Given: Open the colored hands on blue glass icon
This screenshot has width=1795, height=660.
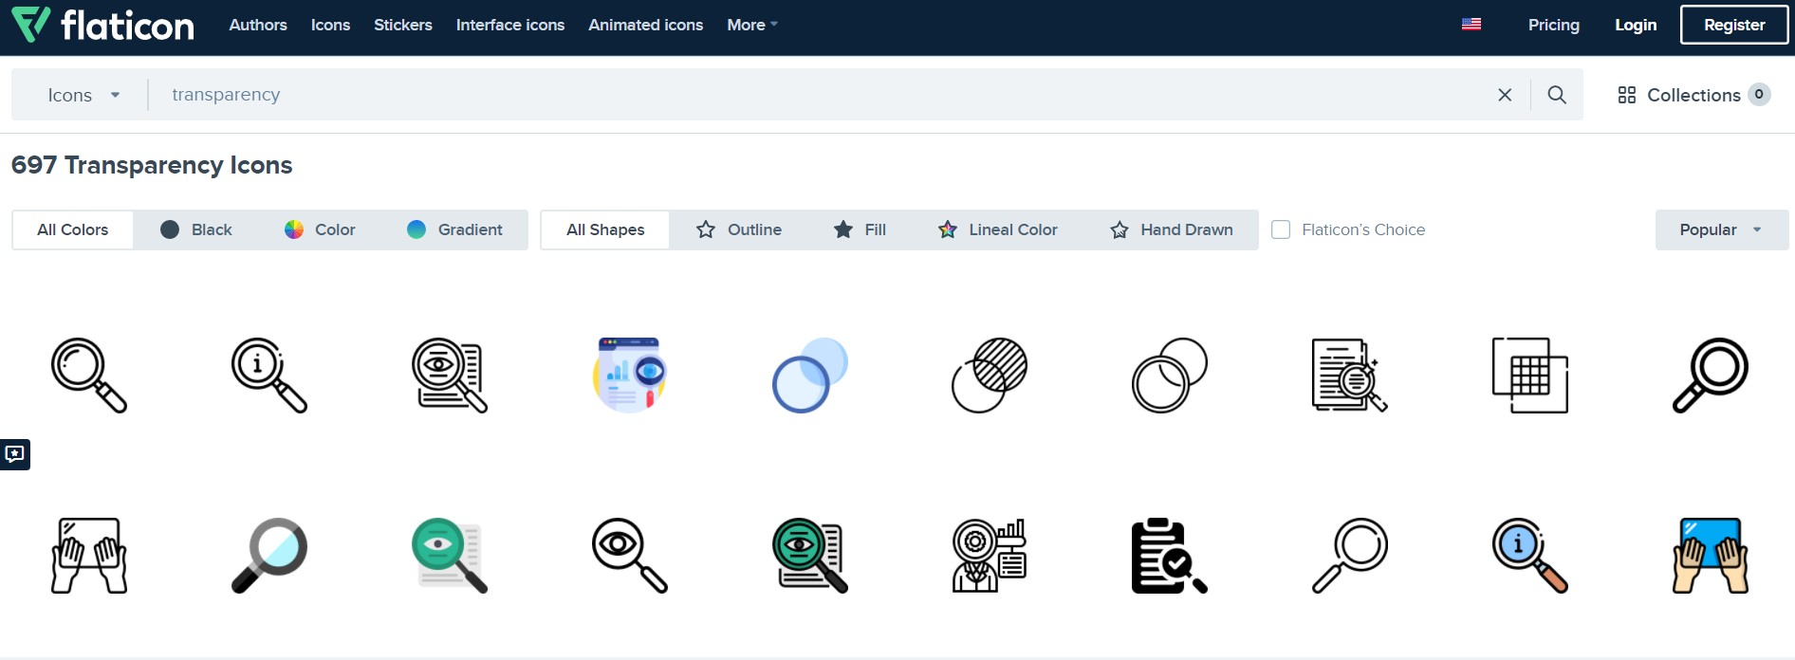Looking at the screenshot, I should (1711, 556).
